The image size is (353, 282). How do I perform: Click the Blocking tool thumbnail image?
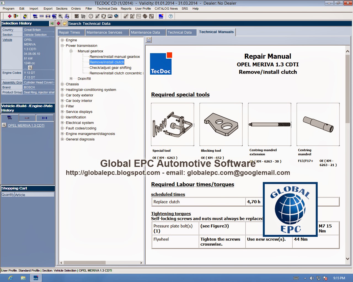221,124
